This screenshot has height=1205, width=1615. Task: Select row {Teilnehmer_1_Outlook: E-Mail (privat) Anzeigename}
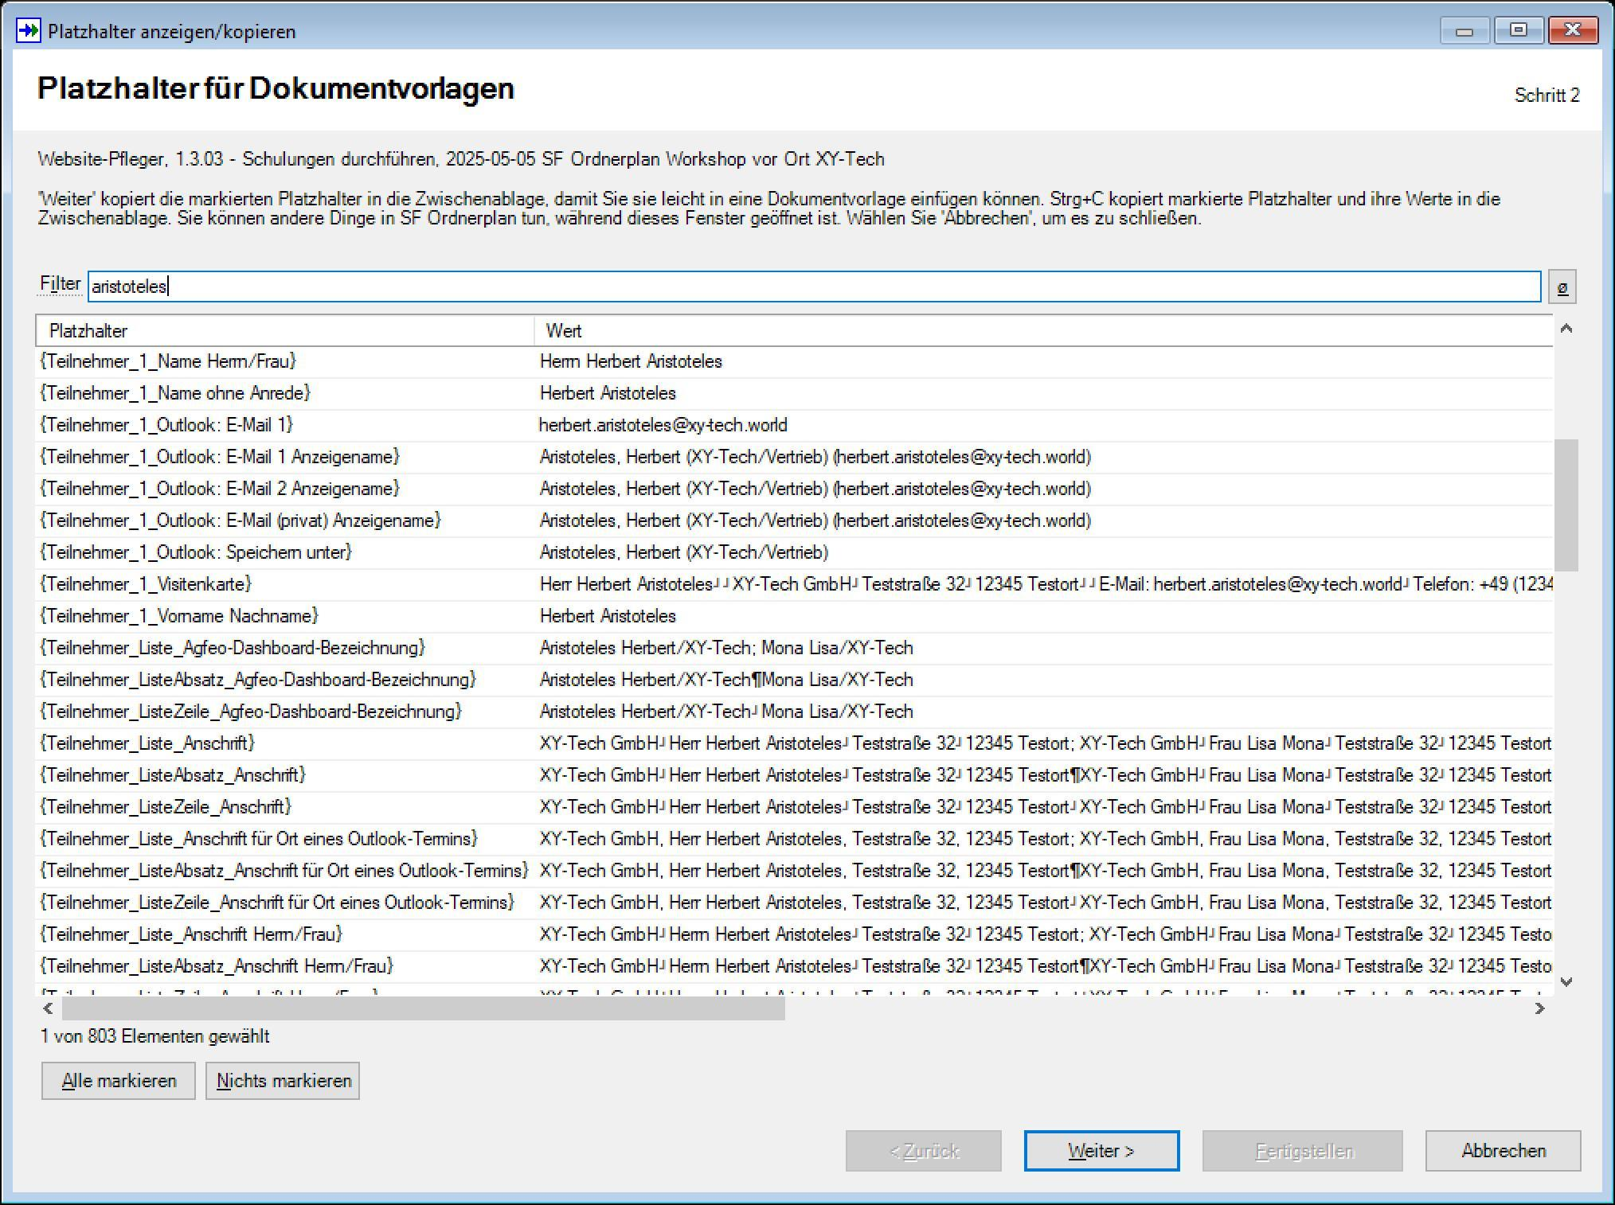795,521
